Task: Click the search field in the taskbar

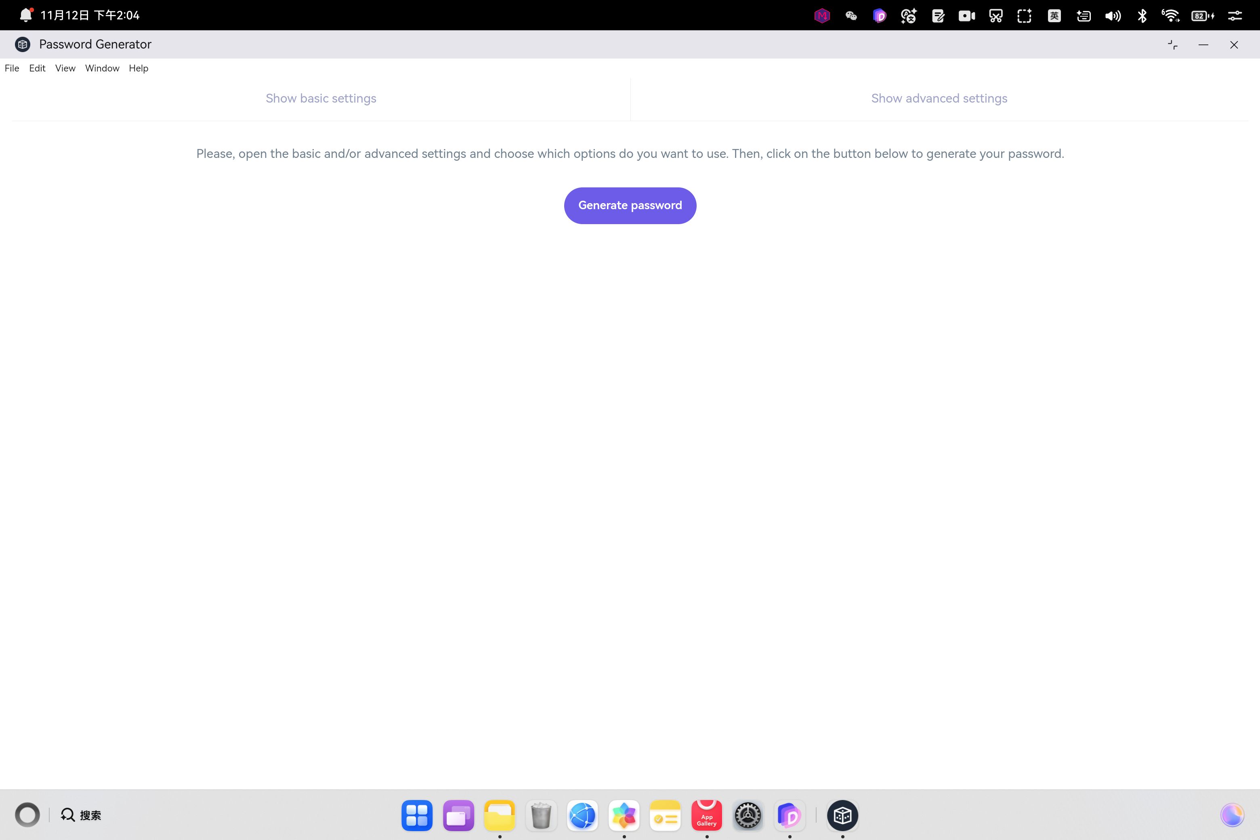Action: tap(82, 815)
